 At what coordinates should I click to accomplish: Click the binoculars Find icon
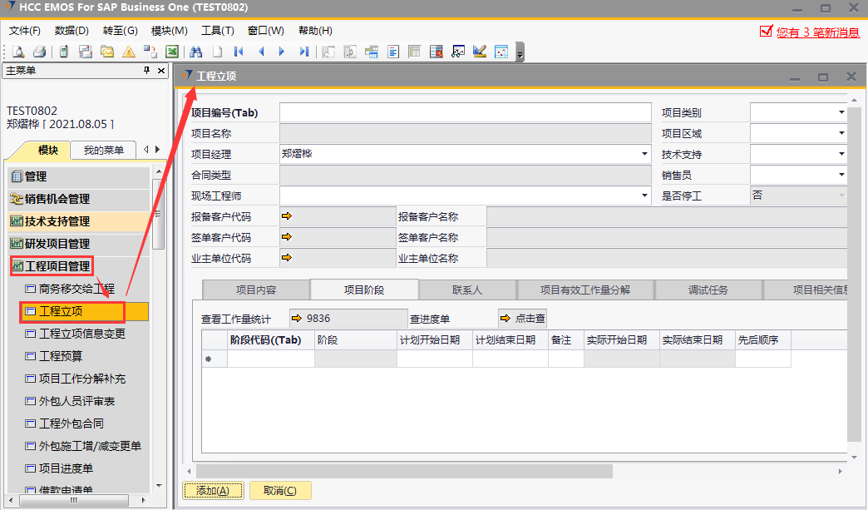click(x=196, y=52)
